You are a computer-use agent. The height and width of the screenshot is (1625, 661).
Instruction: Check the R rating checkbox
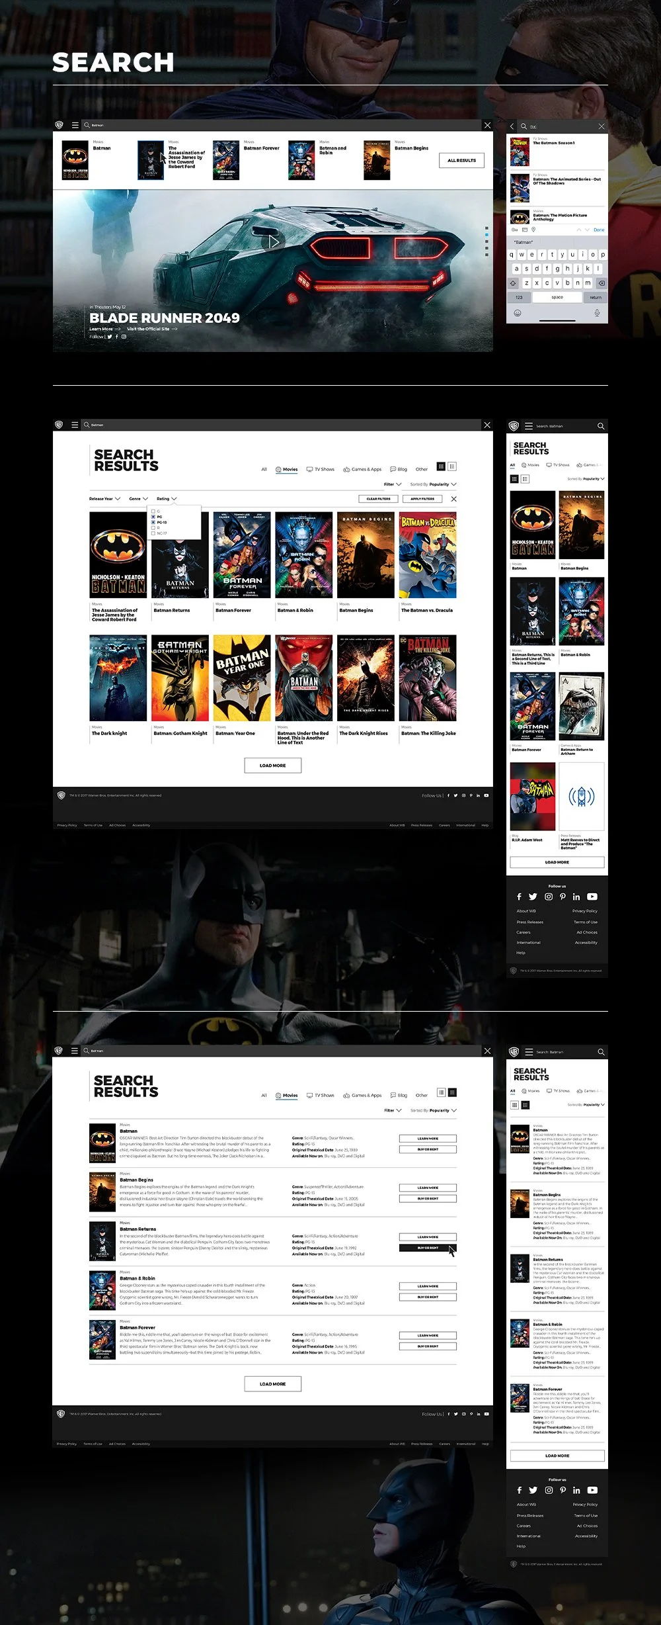click(153, 527)
